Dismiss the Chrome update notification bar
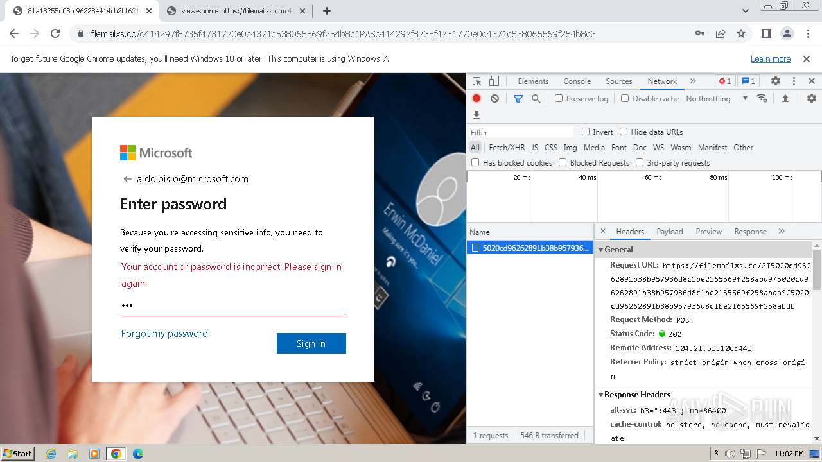 (807, 58)
